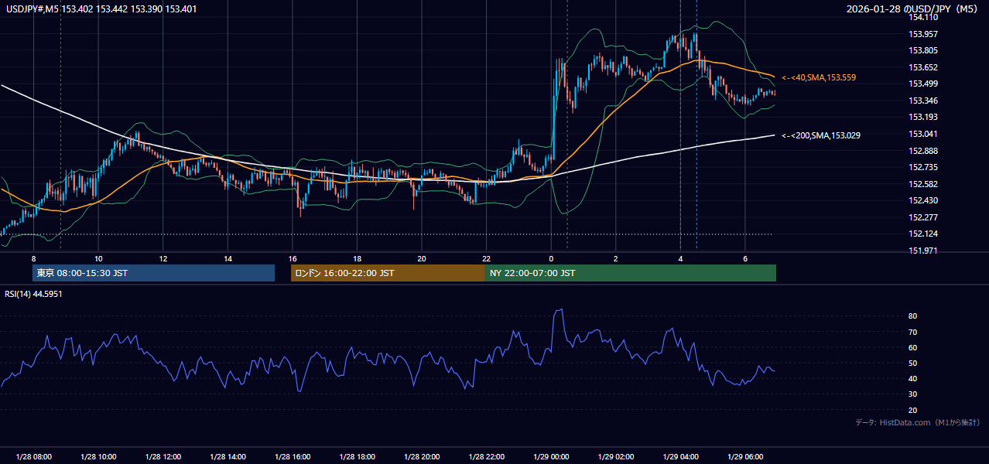
Task: Click price axis label 153.499
Action: click(924, 84)
